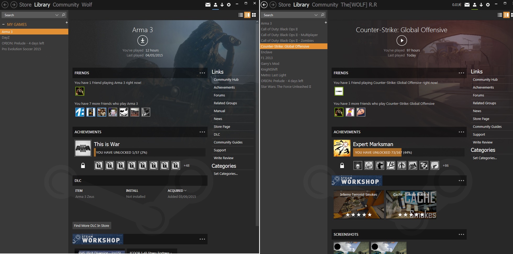
Task: Open downloads arrow icon in Wolf window
Action: point(222,5)
